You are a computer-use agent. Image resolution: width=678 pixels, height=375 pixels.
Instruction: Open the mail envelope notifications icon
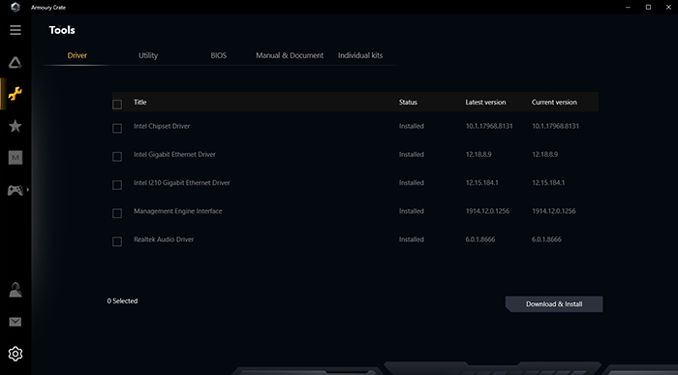[x=15, y=322]
